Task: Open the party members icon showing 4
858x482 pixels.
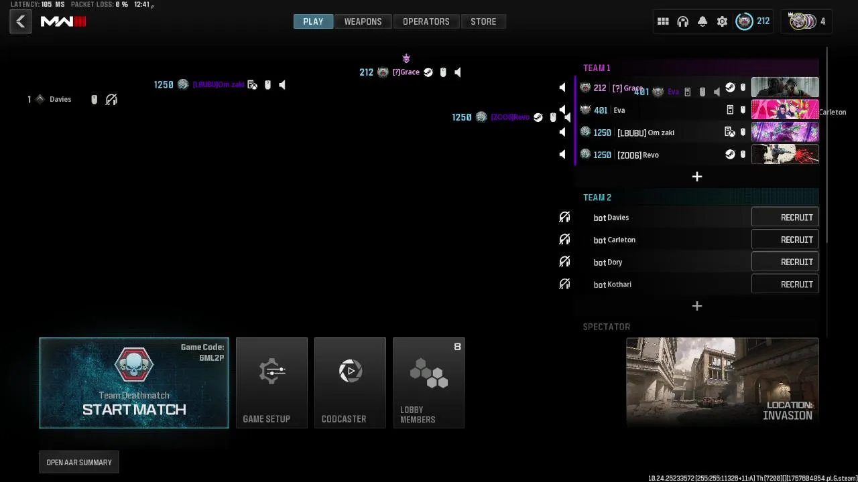Action: (x=807, y=21)
